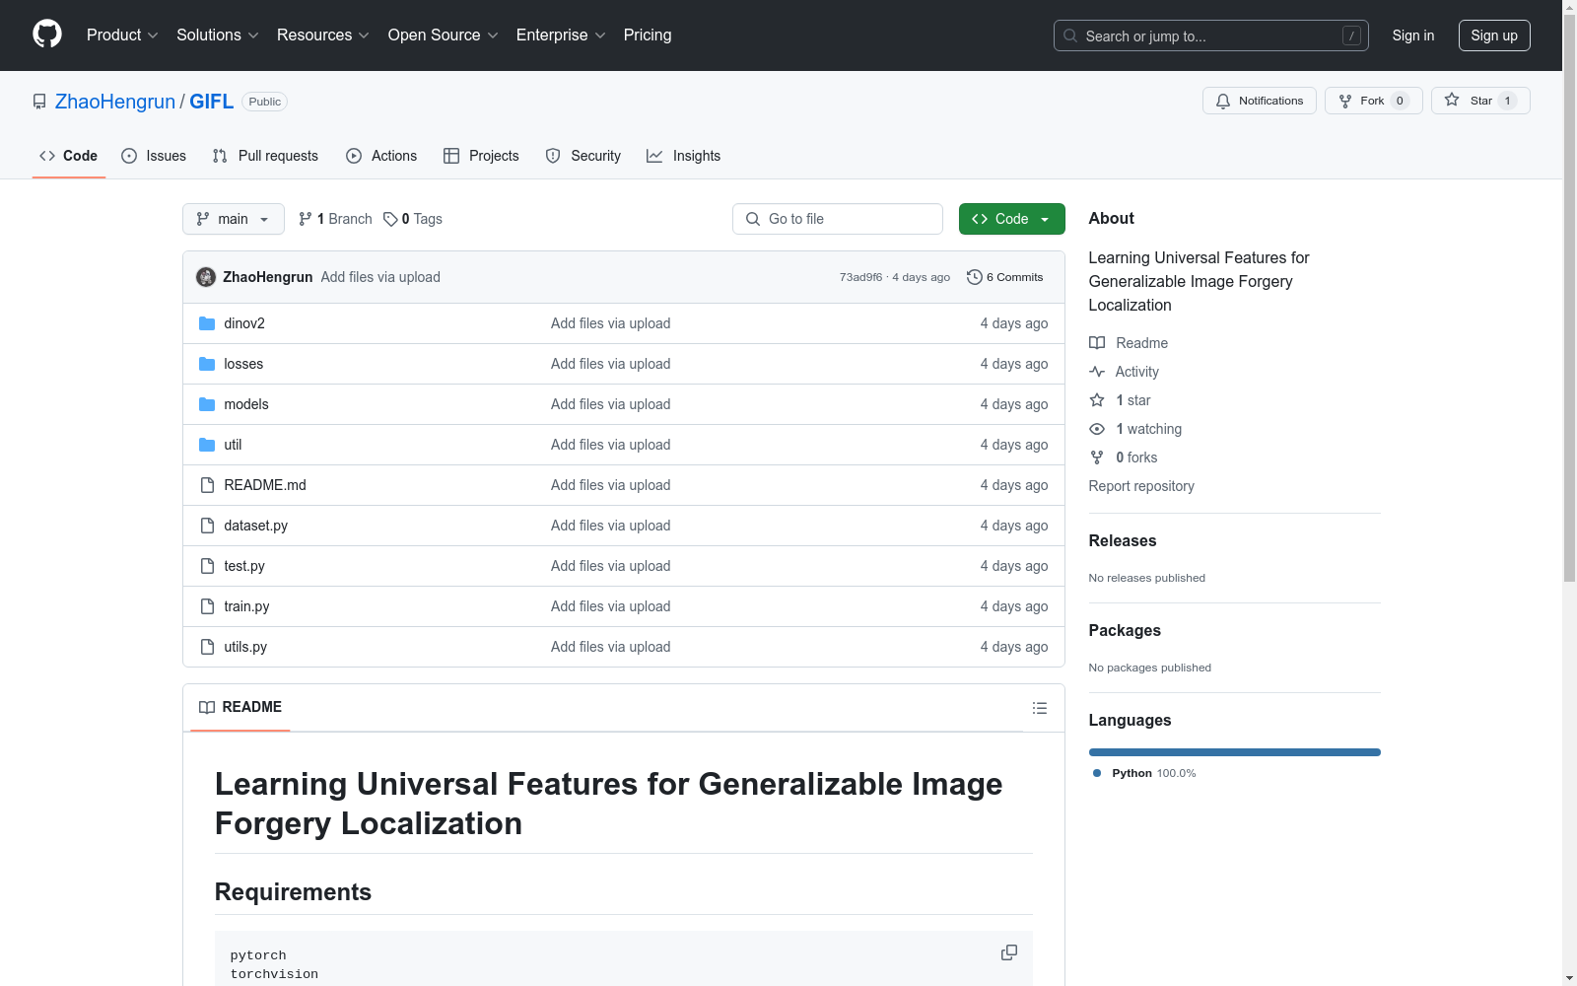Open the train.py file
This screenshot has height=986, width=1577.
point(246,606)
